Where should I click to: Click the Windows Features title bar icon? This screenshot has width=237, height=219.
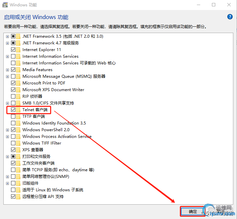5,5
